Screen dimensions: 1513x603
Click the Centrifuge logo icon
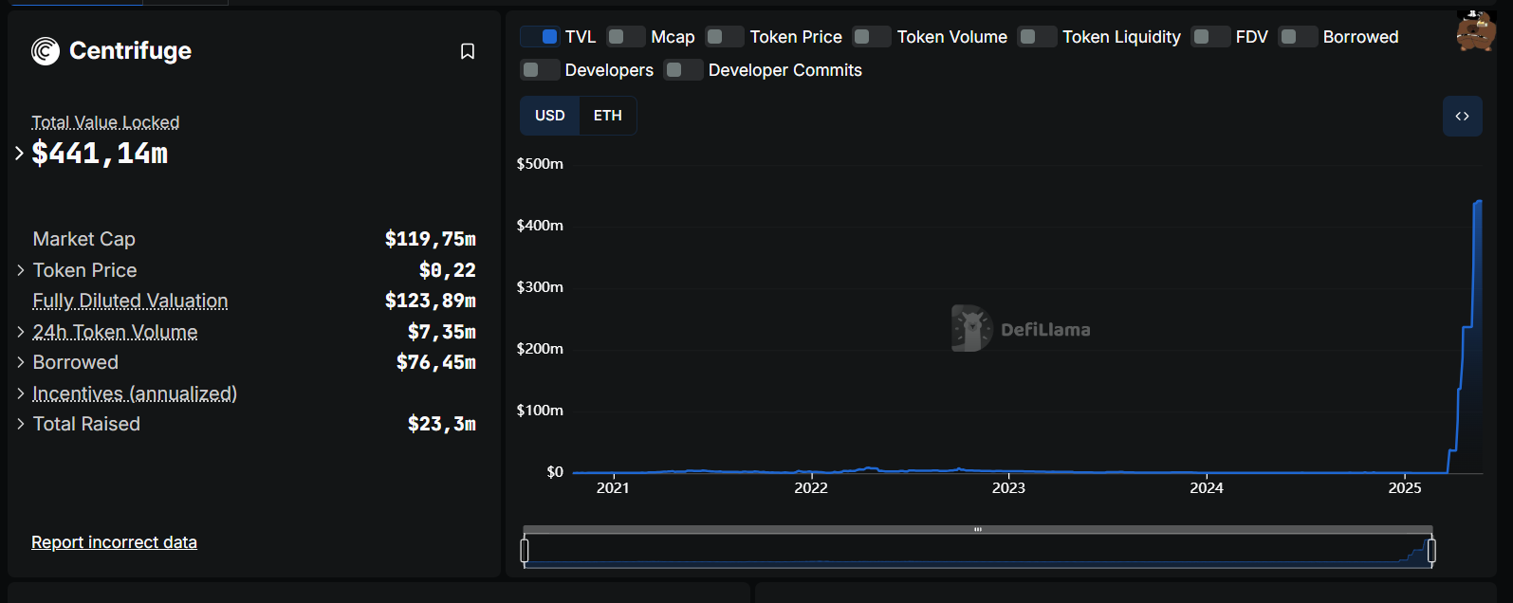tap(46, 51)
